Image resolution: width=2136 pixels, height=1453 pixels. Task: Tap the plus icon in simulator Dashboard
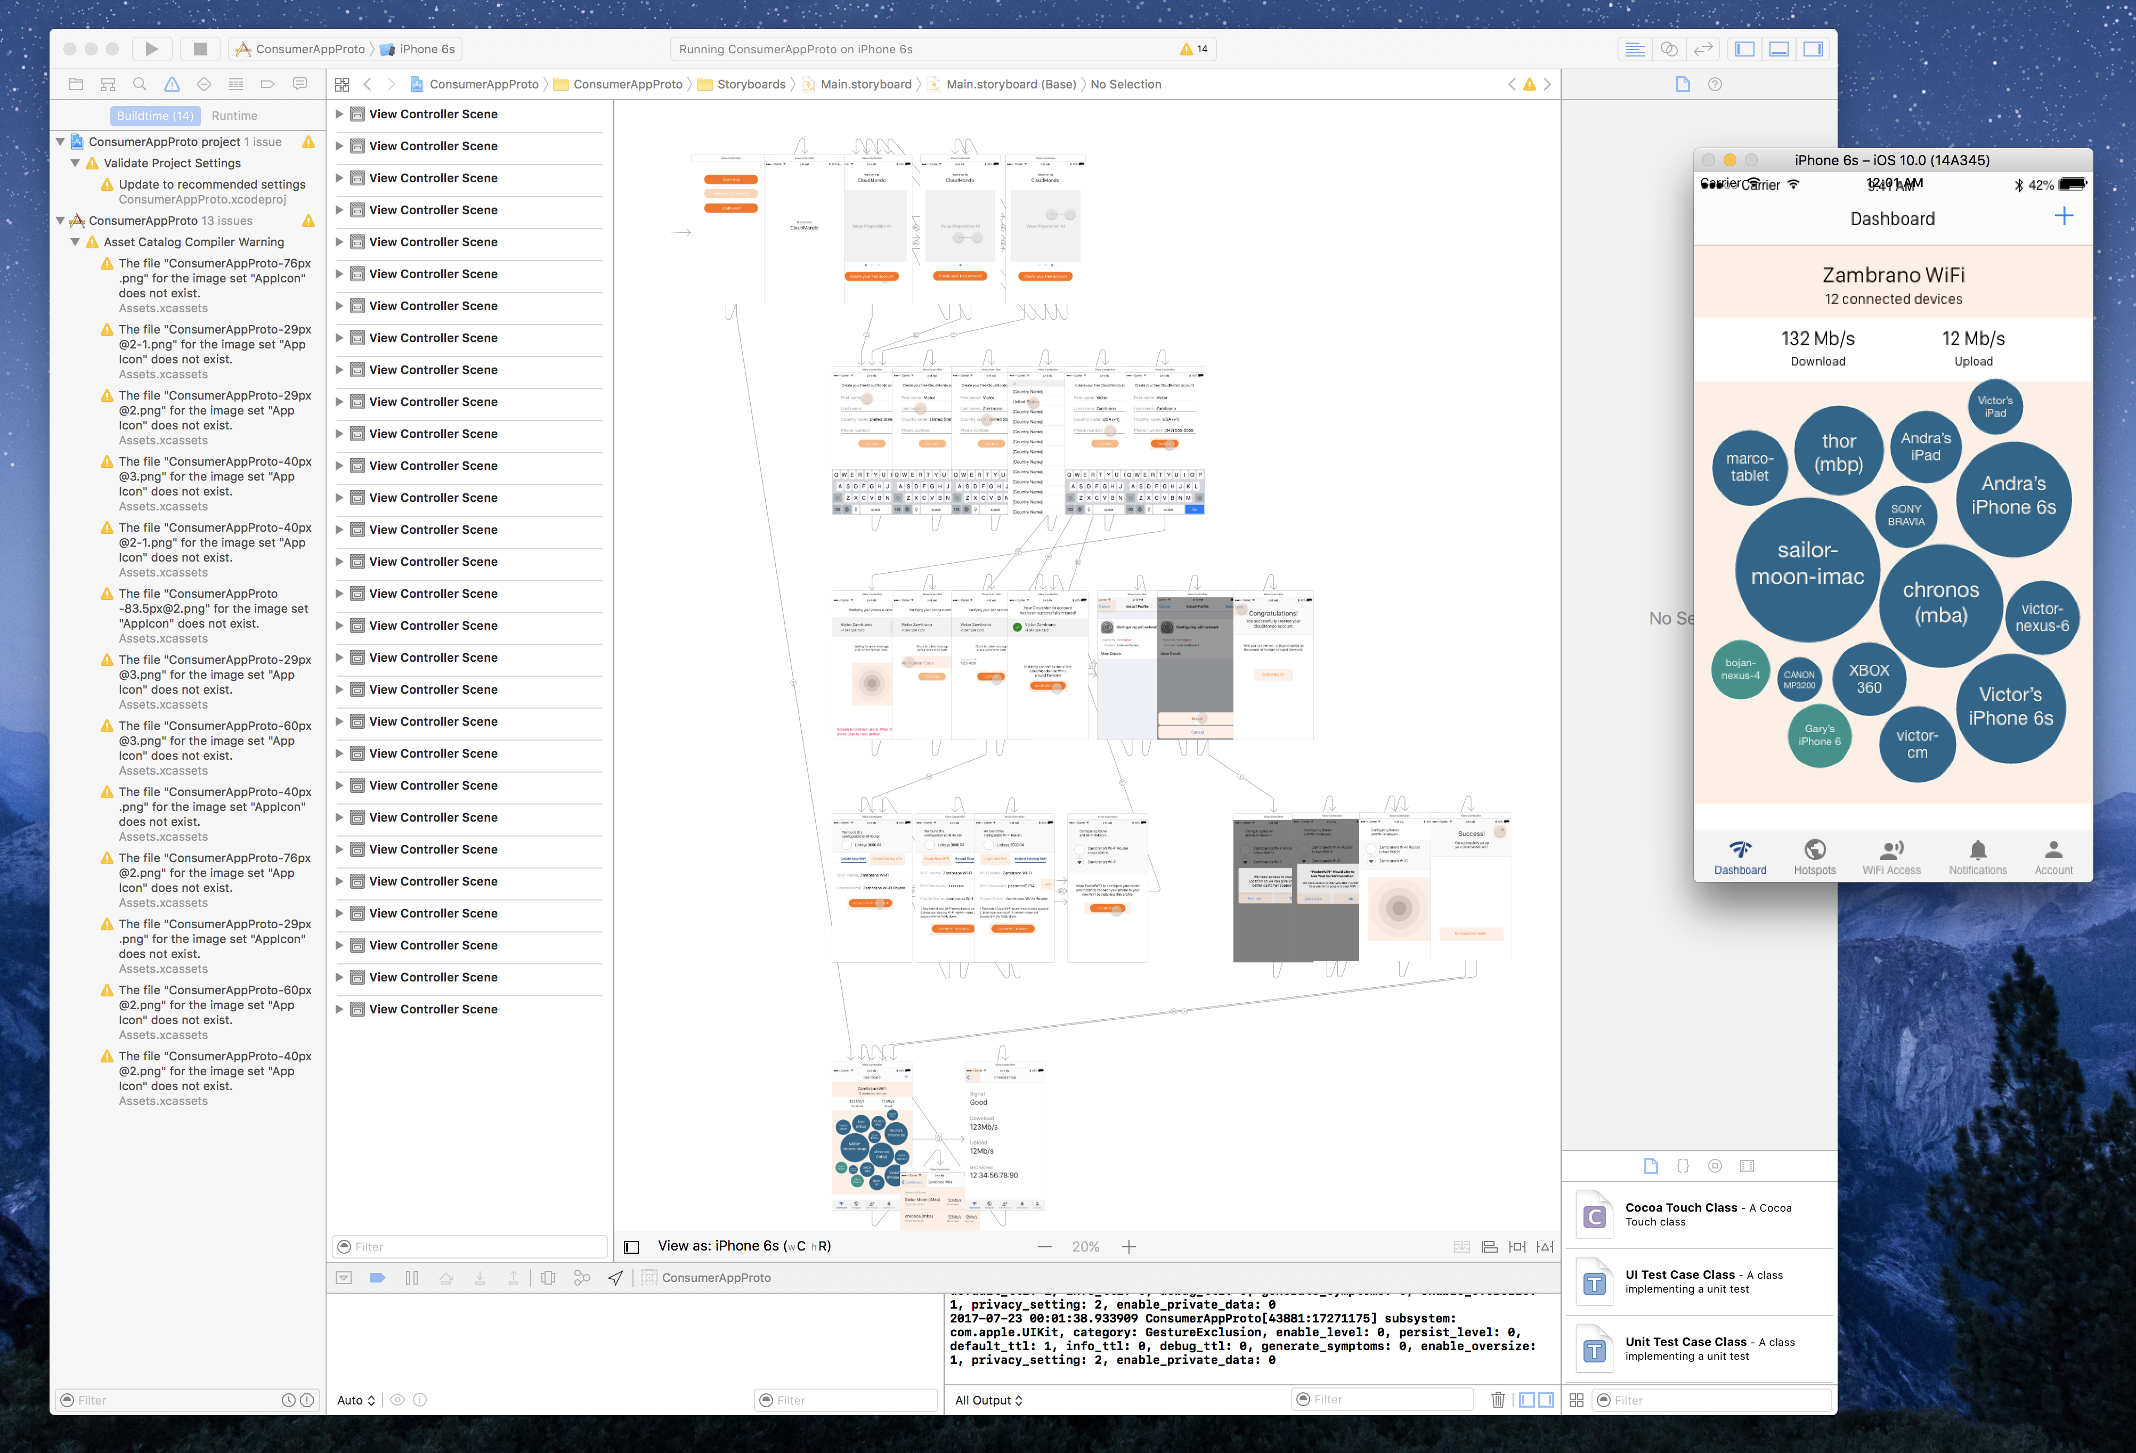[2064, 217]
